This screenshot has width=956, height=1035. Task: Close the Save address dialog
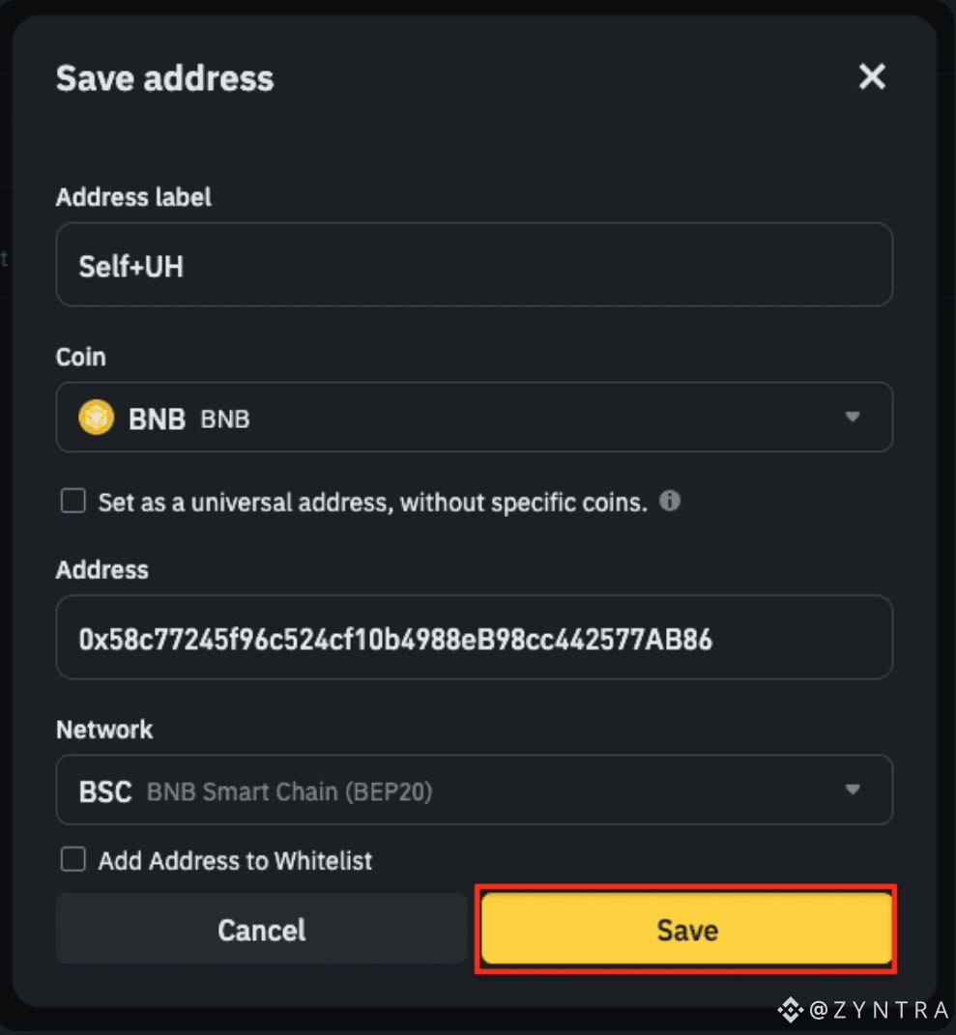click(872, 76)
